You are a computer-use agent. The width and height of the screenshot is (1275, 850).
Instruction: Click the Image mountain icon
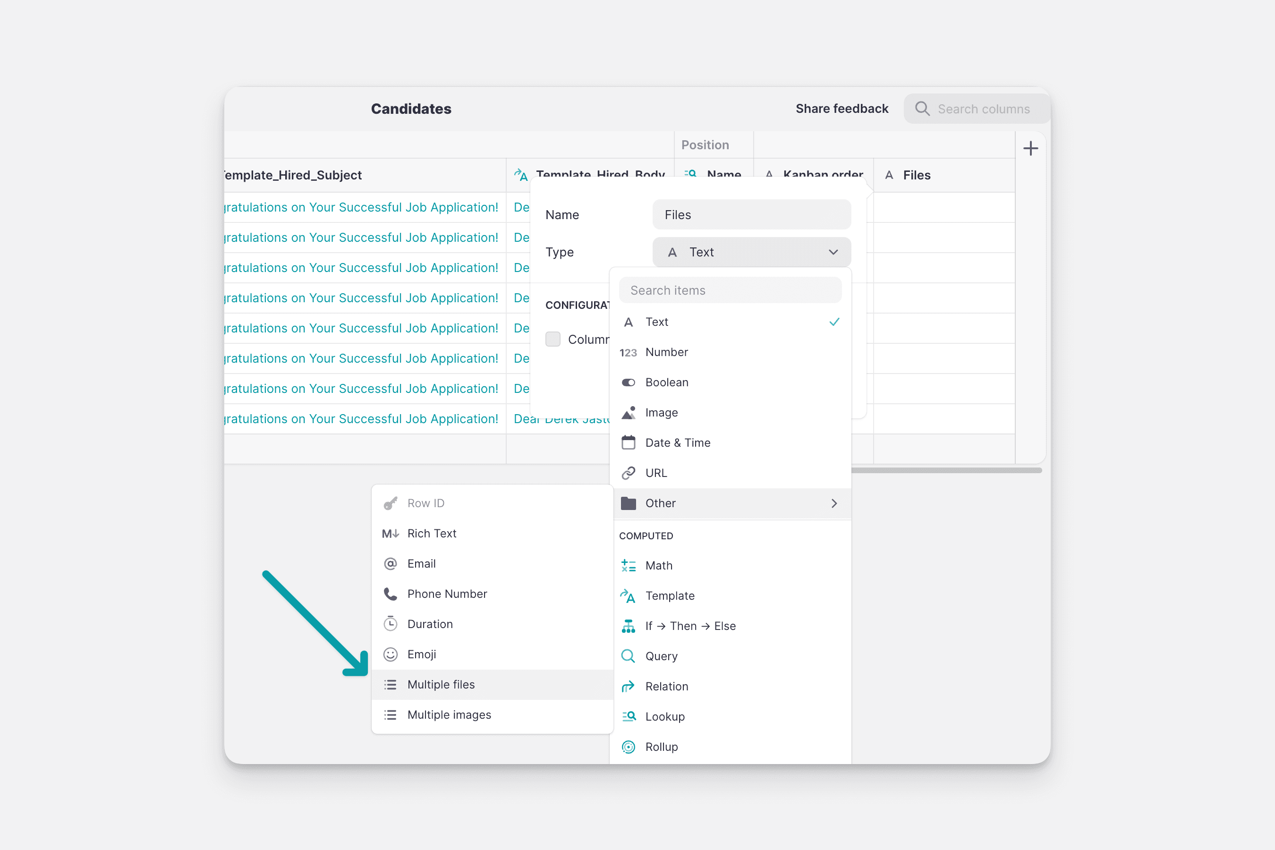628,413
